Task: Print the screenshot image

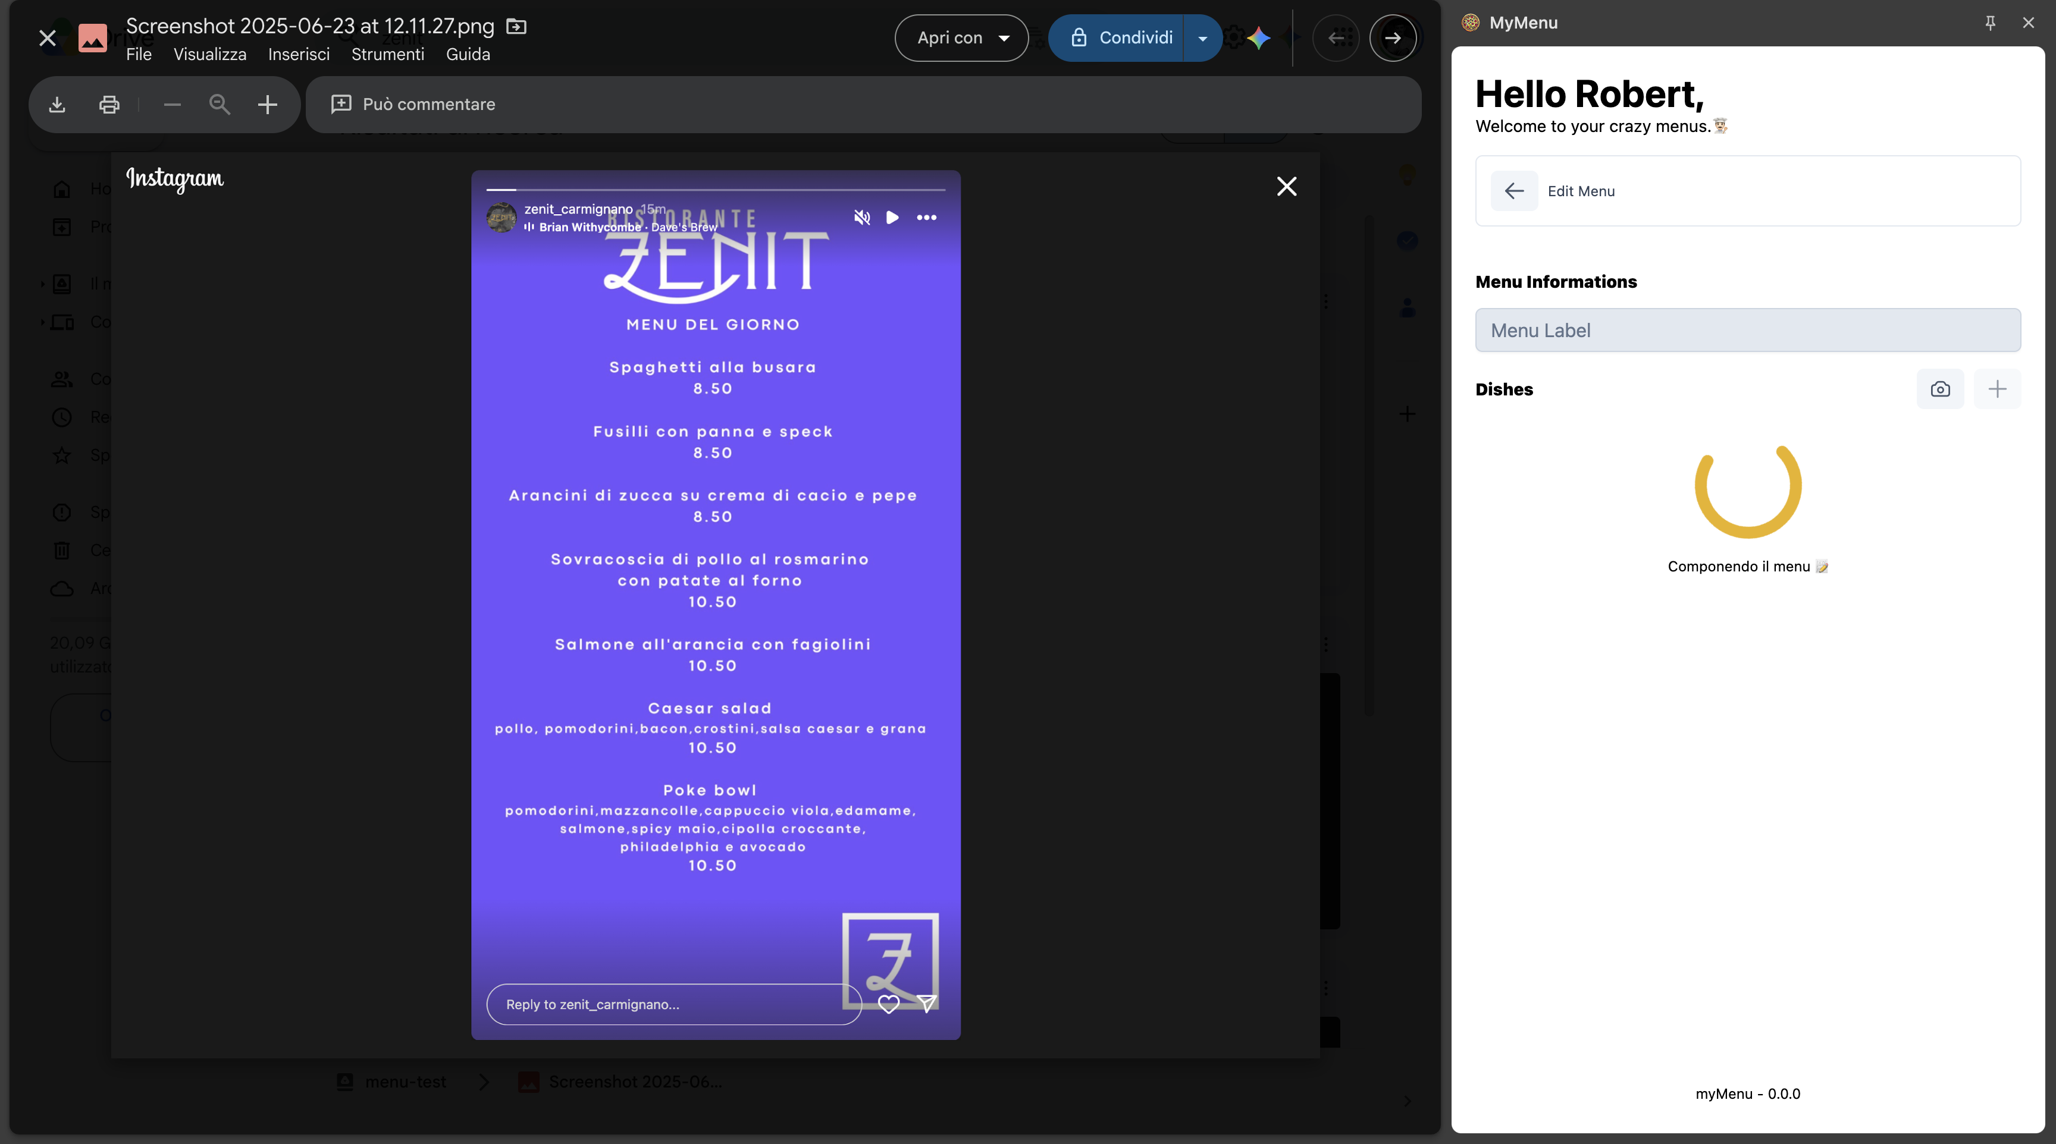Action: point(109,105)
